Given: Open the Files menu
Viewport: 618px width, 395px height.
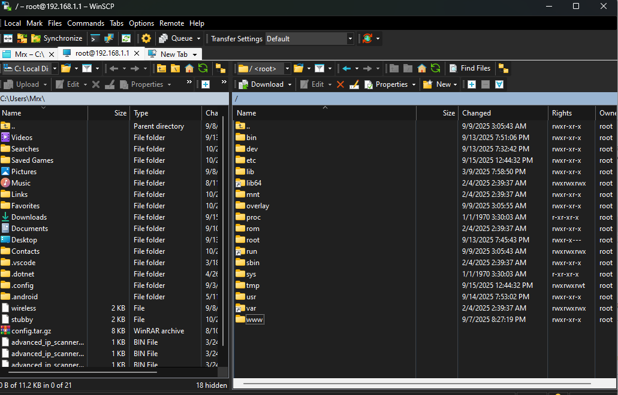Looking at the screenshot, I should (x=55, y=23).
